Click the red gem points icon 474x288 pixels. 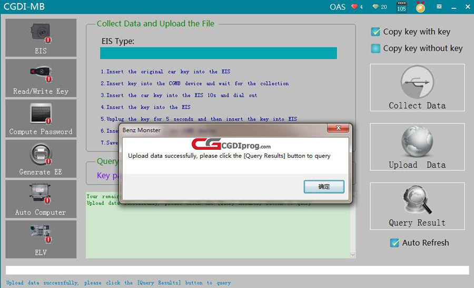point(354,7)
